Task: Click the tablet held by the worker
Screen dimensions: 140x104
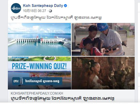Action: [111, 48]
